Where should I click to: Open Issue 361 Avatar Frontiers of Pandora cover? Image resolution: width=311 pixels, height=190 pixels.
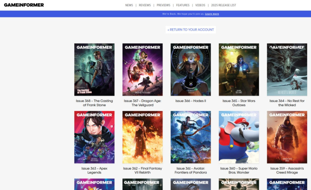point(190,137)
